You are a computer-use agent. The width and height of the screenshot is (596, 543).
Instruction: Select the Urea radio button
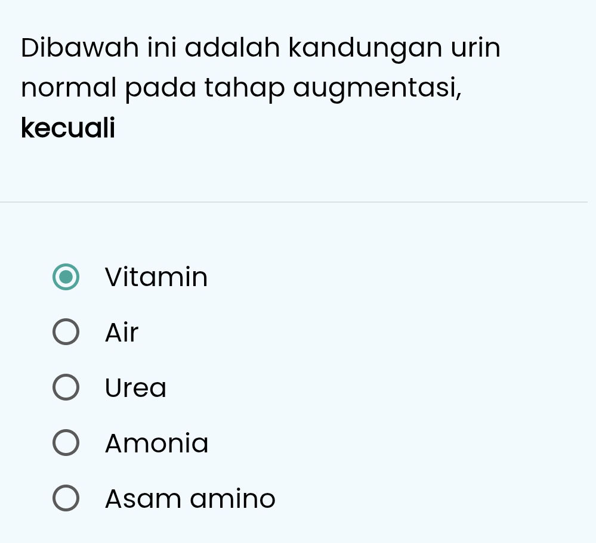[x=66, y=387]
